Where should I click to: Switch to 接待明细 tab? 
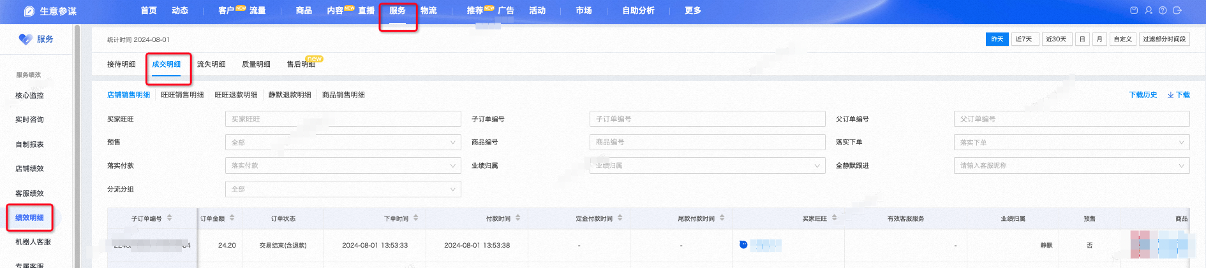pos(121,64)
